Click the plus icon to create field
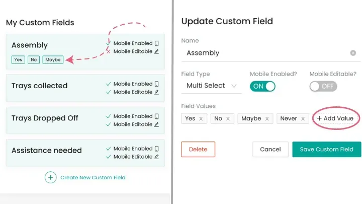Viewport: 362px width, 204px height. [50, 177]
